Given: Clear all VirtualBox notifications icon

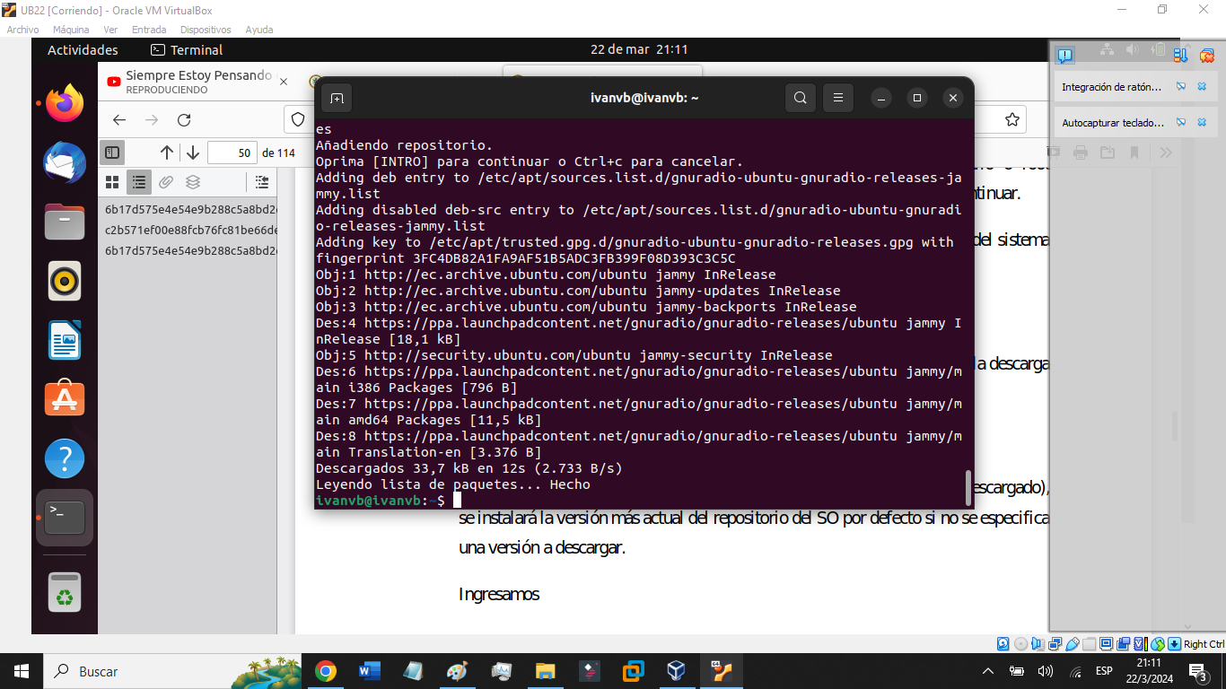Looking at the screenshot, I should pos(1207,56).
